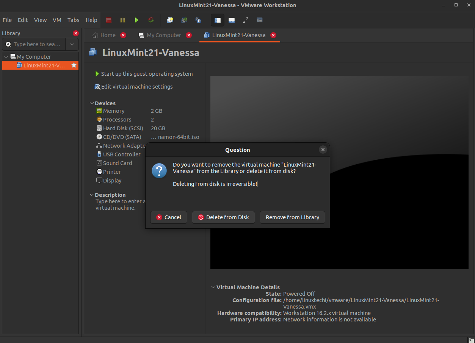Click the Remove from Library button
The width and height of the screenshot is (475, 343).
click(x=292, y=217)
